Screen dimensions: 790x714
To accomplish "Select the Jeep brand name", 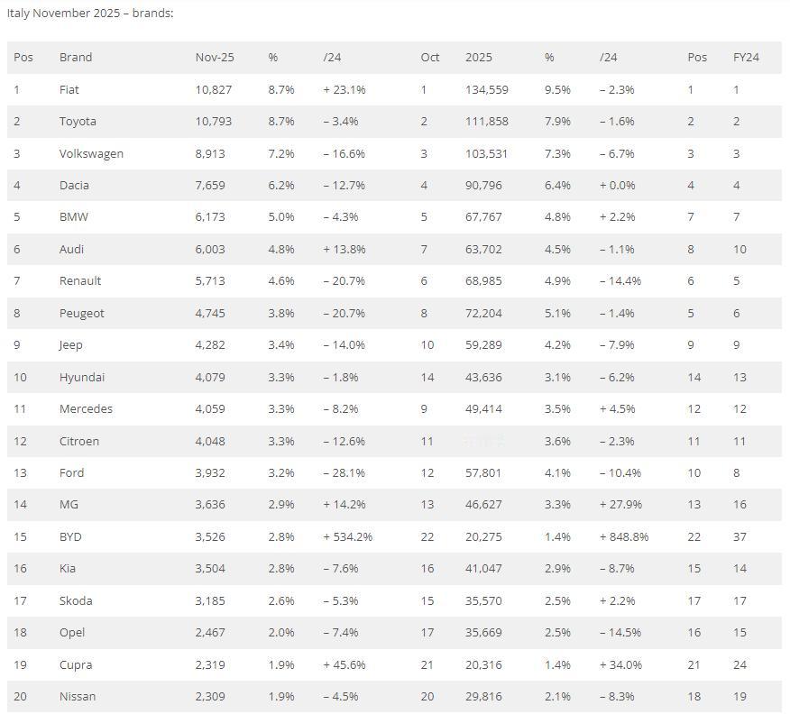I will [71, 345].
